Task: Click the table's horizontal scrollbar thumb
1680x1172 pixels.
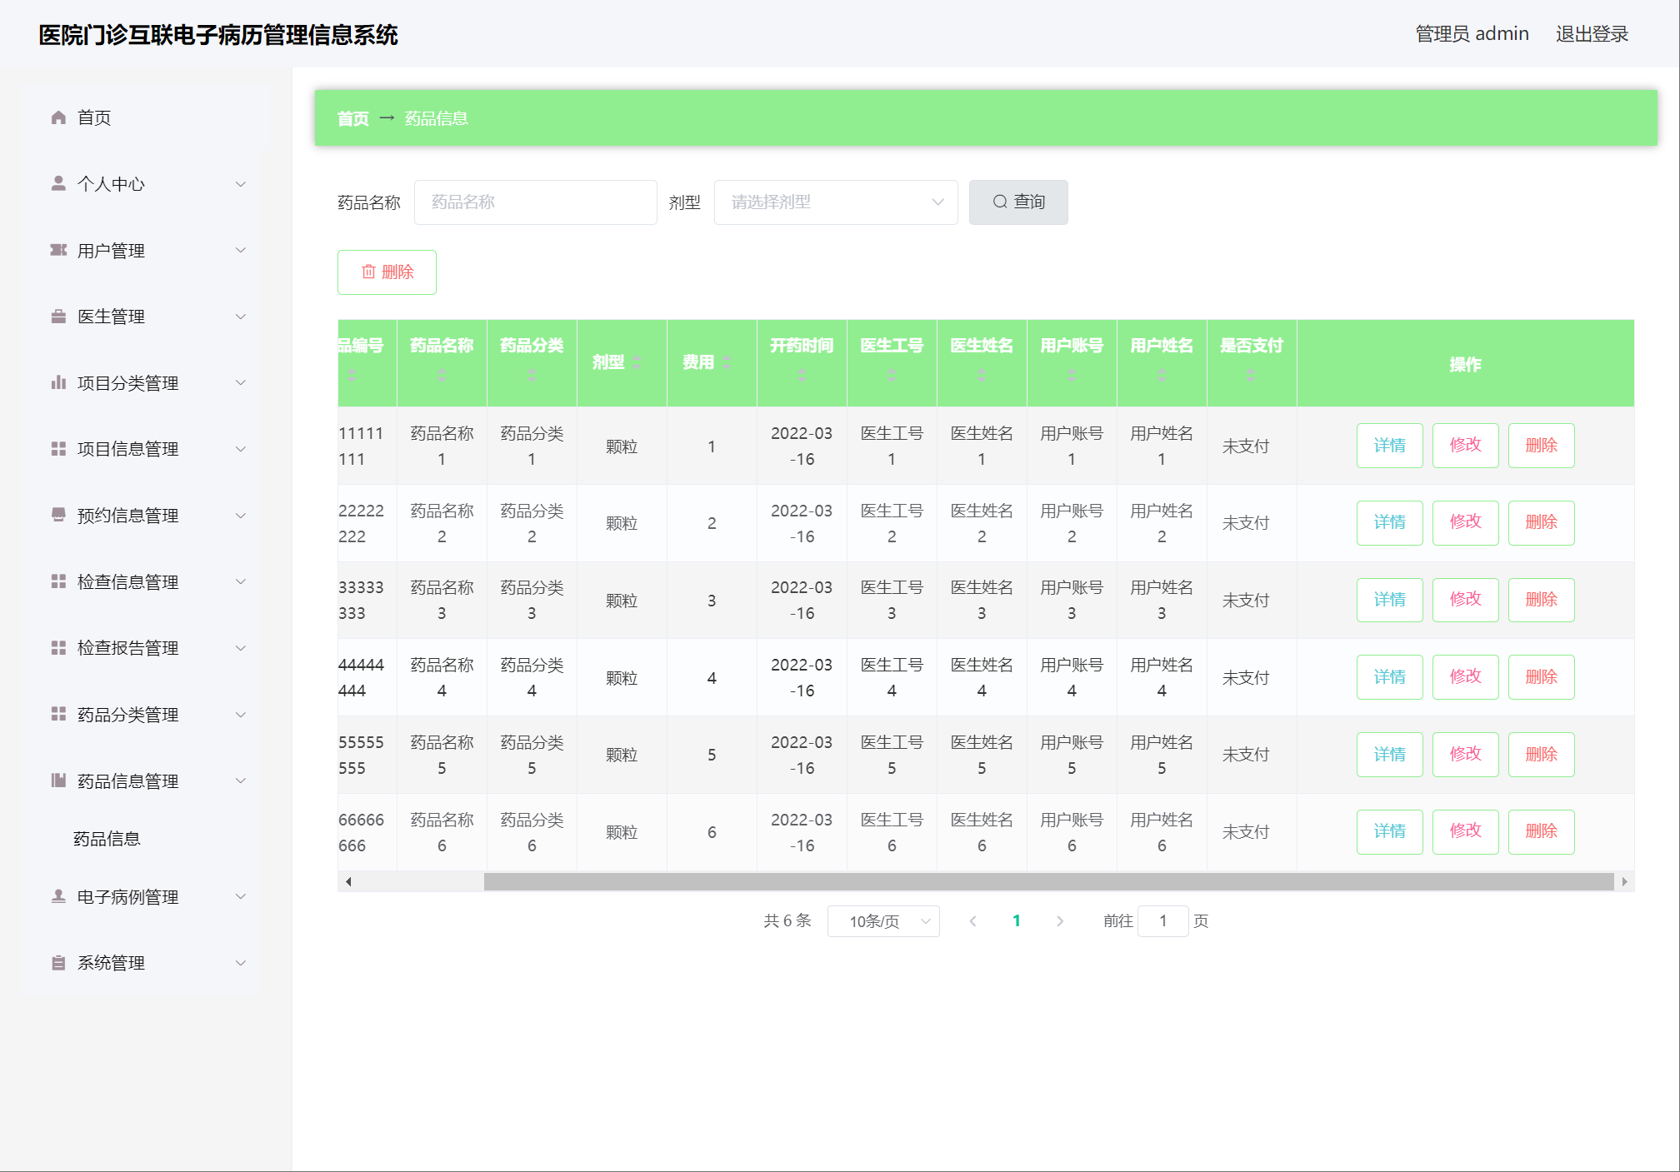Action: click(x=1047, y=881)
